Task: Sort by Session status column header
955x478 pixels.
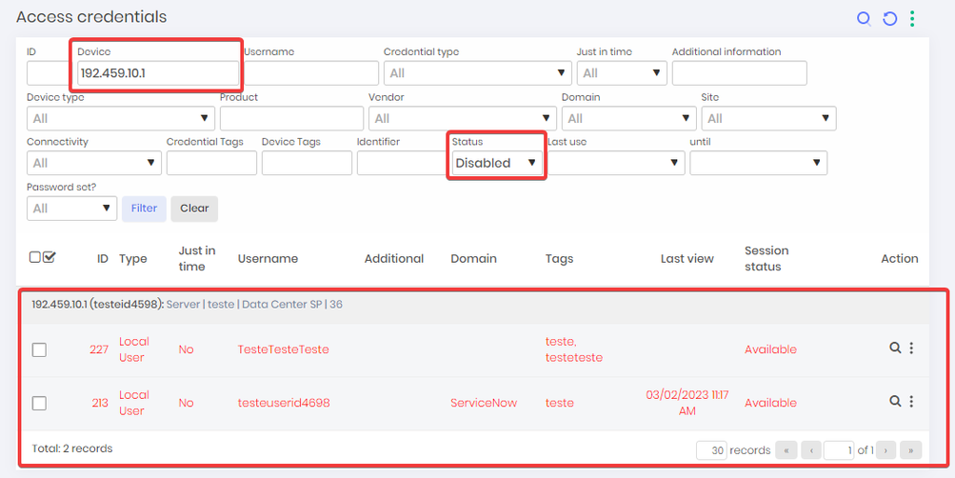Action: 766,259
